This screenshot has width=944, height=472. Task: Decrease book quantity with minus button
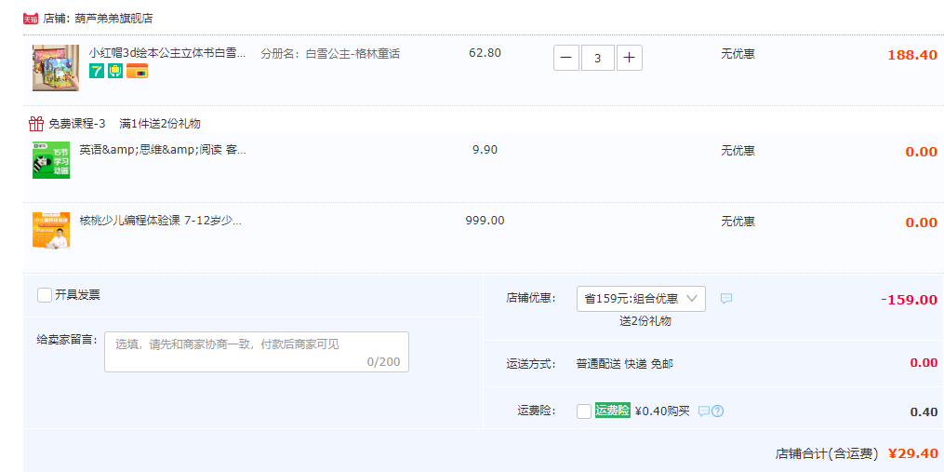pyautogui.click(x=565, y=58)
